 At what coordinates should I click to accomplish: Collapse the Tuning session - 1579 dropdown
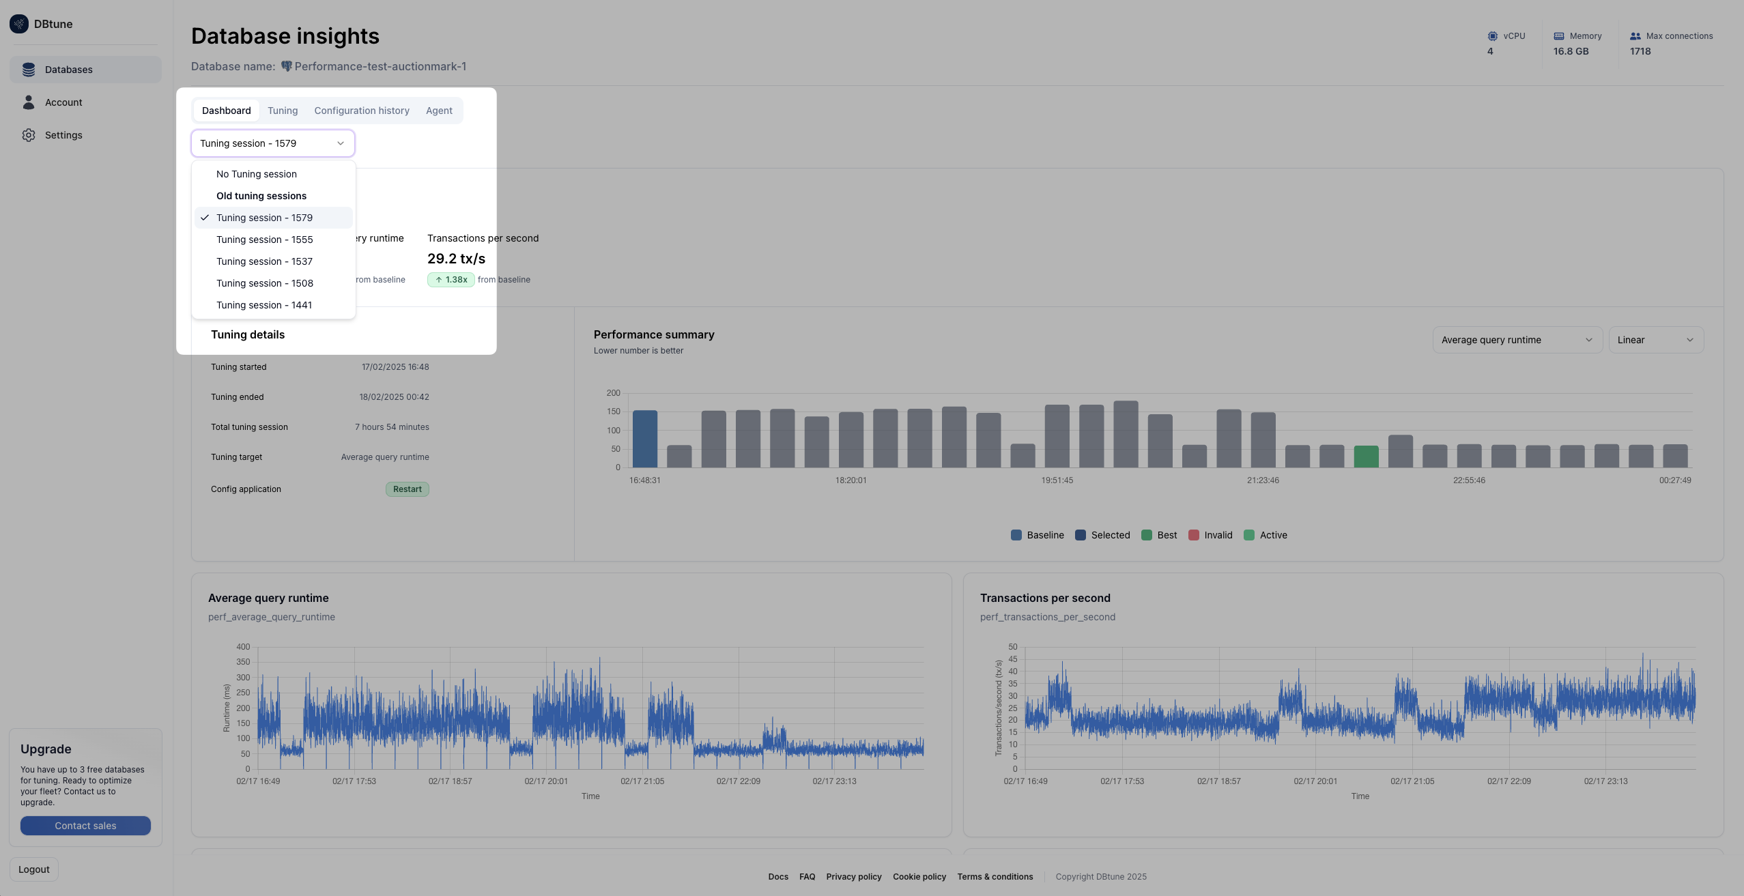pos(272,143)
